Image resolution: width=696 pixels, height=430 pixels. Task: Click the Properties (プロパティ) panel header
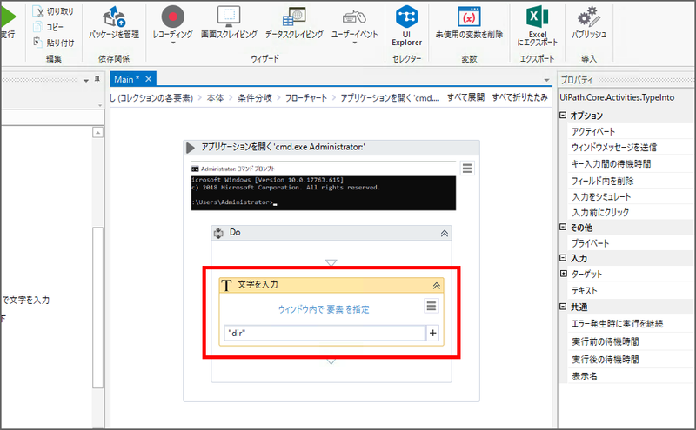[626, 80]
